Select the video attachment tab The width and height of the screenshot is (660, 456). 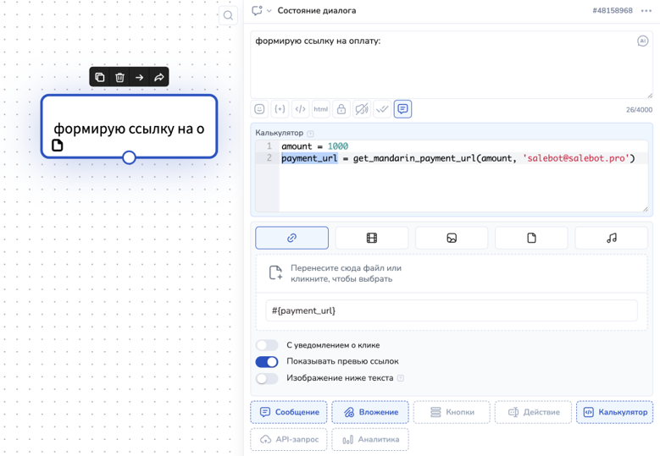tap(372, 238)
